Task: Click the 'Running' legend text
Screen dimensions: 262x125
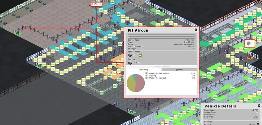Action: click(x=152, y=76)
